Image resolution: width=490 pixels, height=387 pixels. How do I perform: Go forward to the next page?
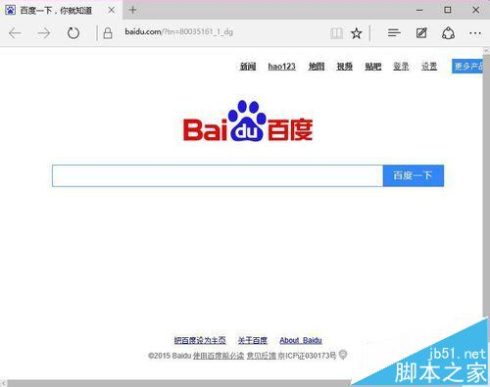(44, 33)
